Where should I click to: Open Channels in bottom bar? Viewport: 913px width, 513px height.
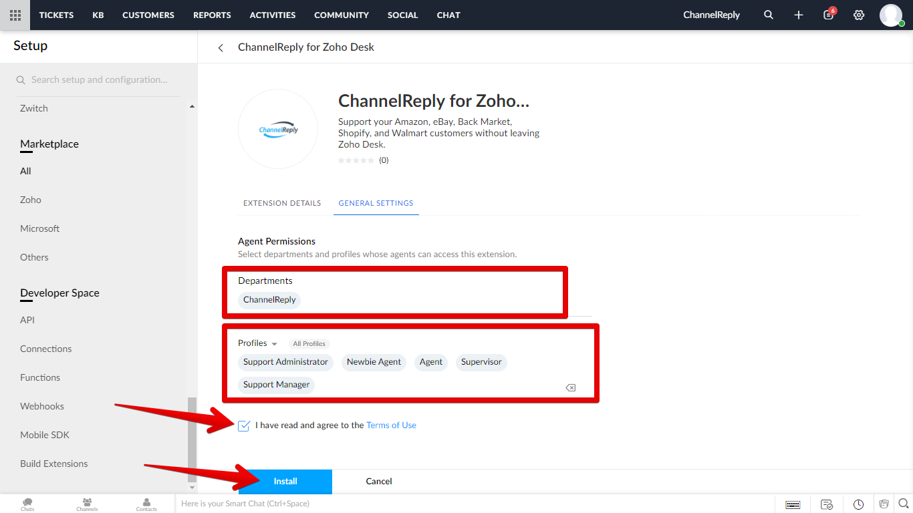coord(87,504)
